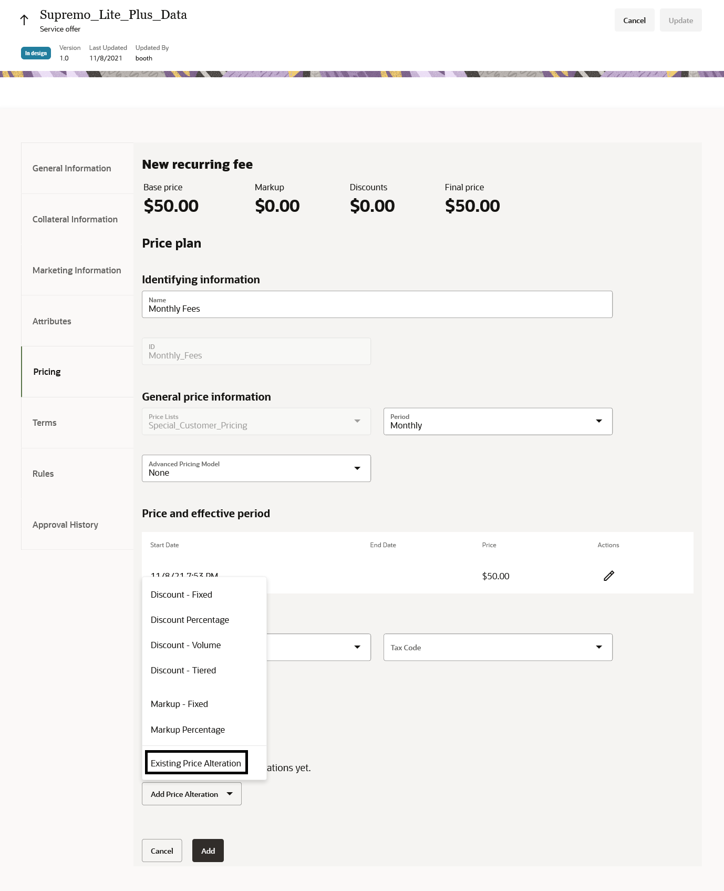Click the pencil edit icon in Actions
The width and height of the screenshot is (724, 891).
click(608, 576)
